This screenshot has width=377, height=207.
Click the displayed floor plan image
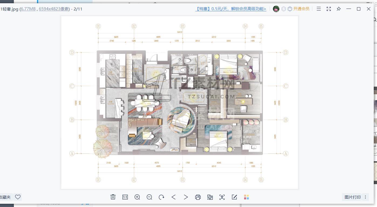[x=180, y=102]
